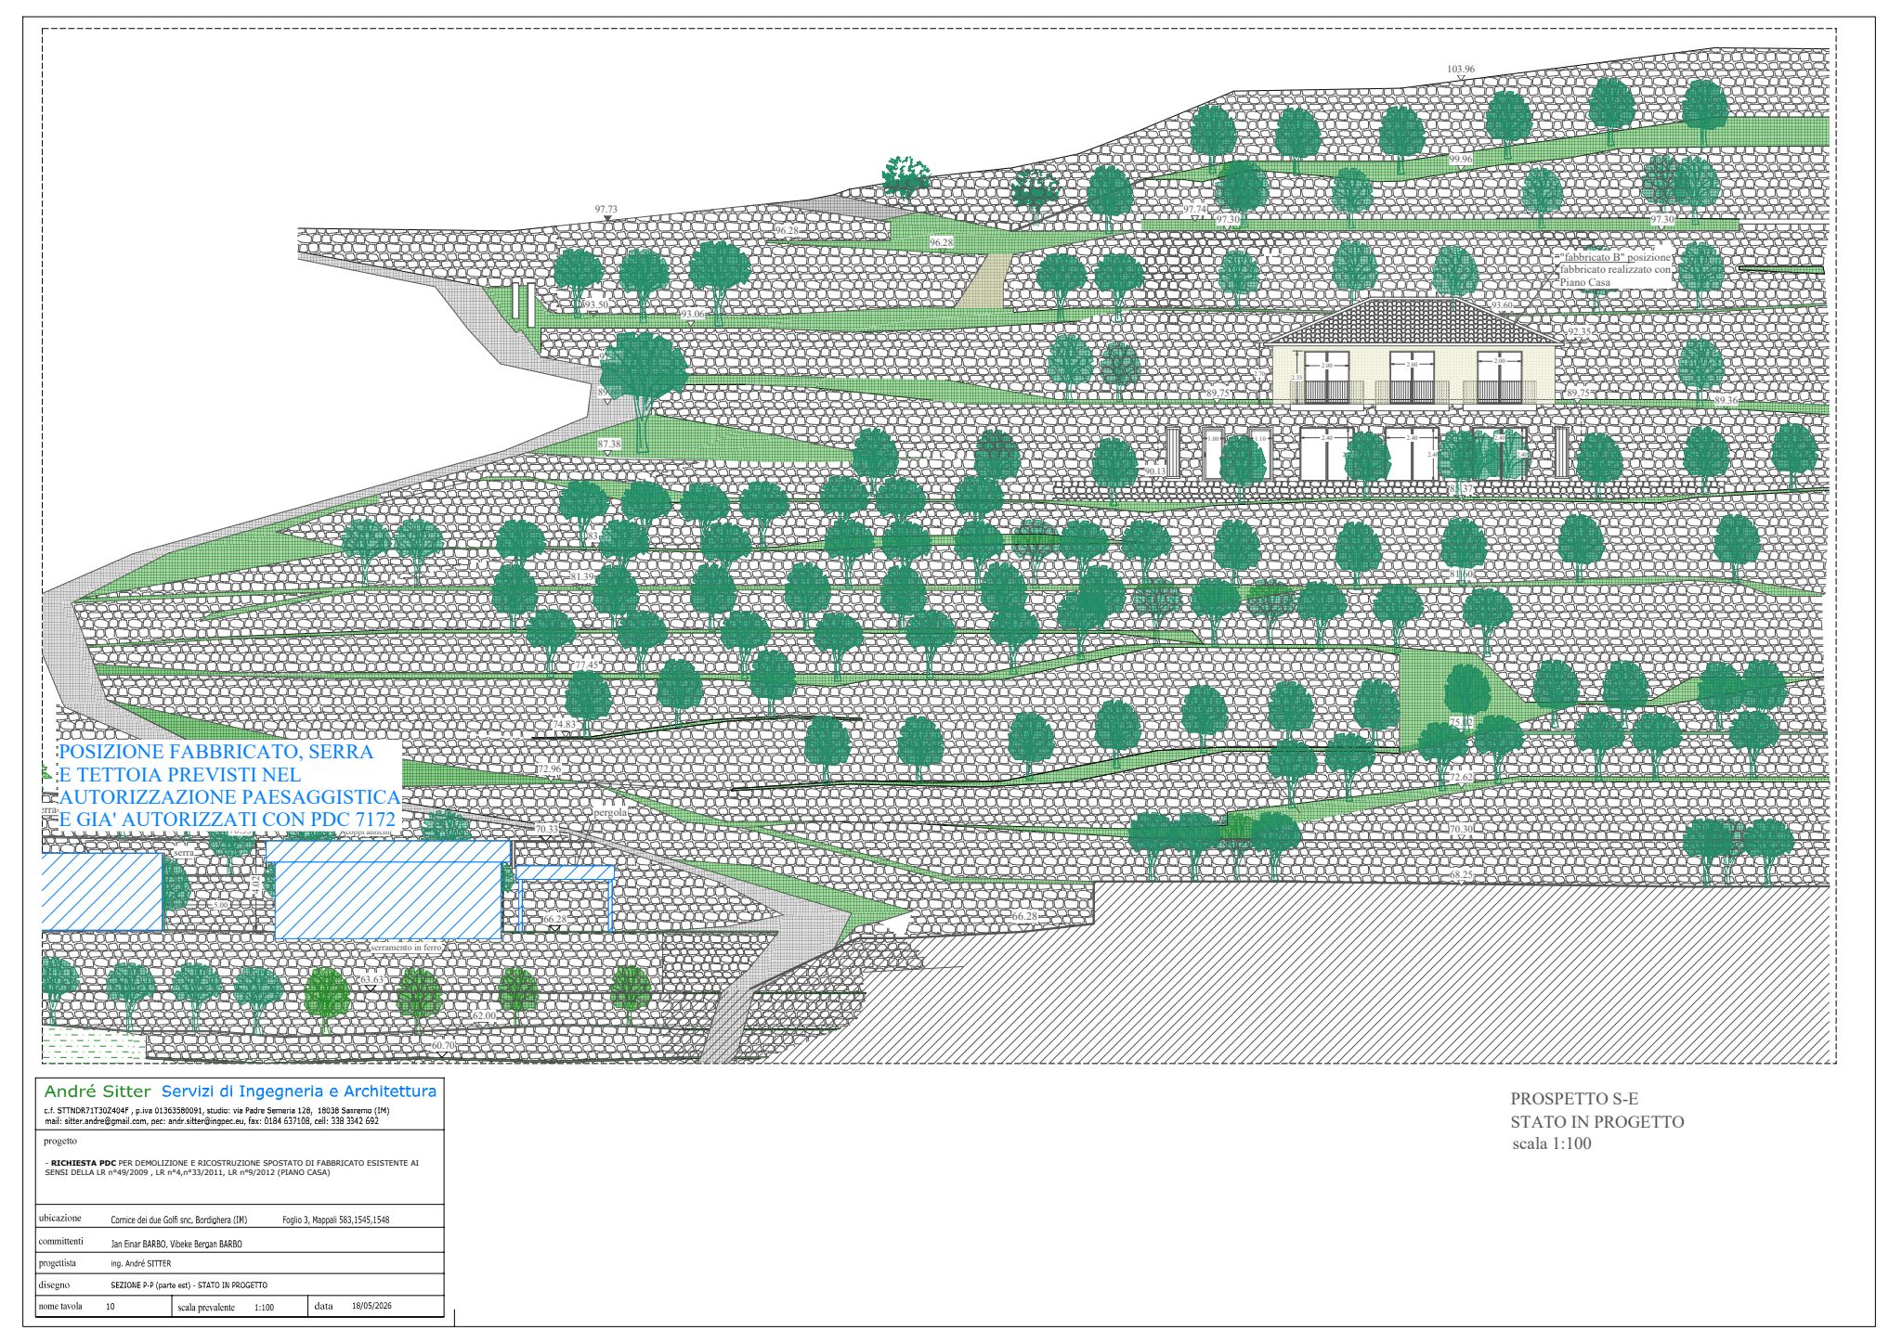1902x1343 pixels.
Task: Click the "progettista" ing. André SITTER row
Action: coord(240,1263)
